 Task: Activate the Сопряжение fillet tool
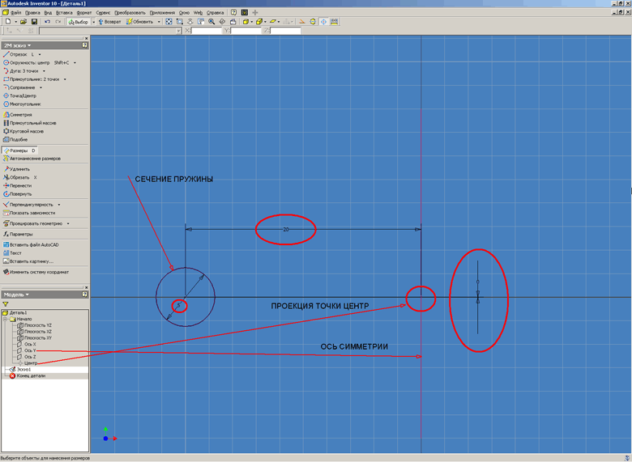coord(19,87)
